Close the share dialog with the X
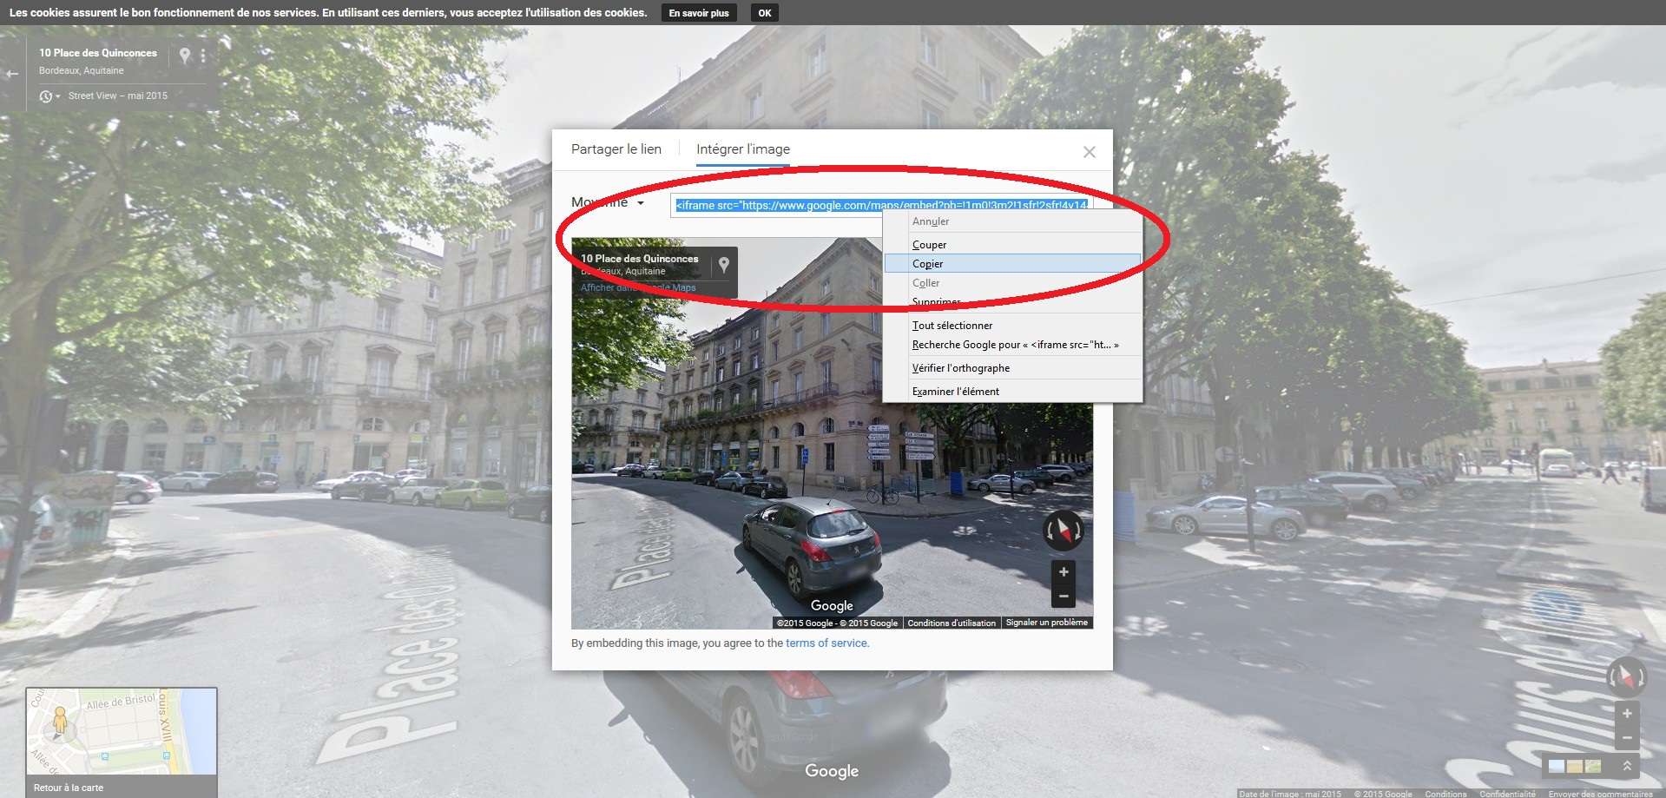This screenshot has width=1666, height=798. (1089, 152)
